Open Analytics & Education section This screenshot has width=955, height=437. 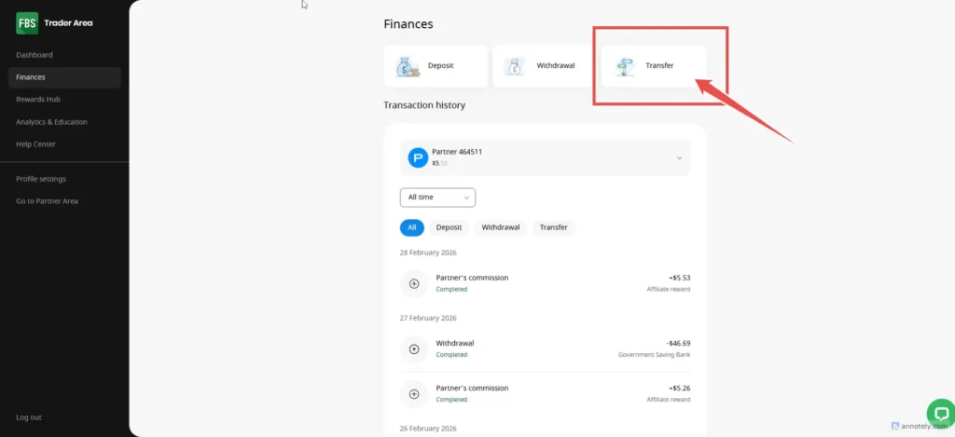click(51, 122)
